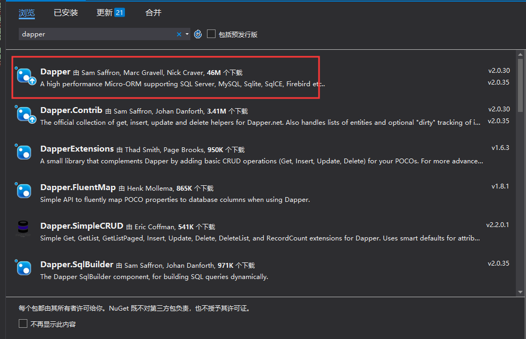Select the Dapper package title
526x339 pixels.
pyautogui.click(x=55, y=72)
